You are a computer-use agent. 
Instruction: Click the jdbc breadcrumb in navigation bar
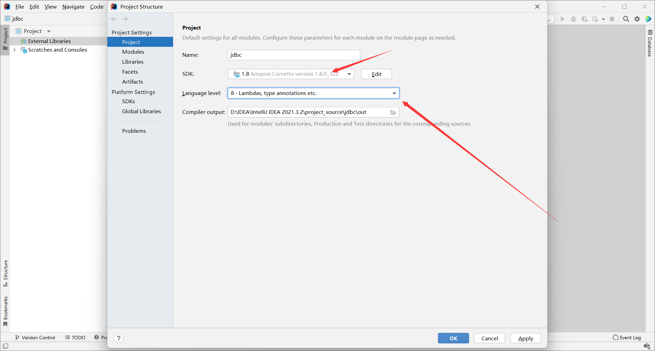[14, 19]
